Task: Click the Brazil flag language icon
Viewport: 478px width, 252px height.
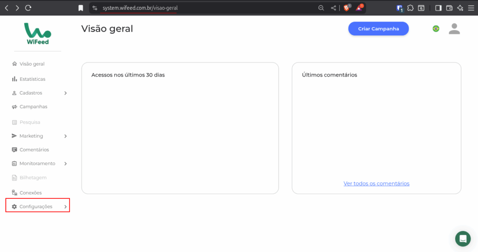Action: [436, 29]
